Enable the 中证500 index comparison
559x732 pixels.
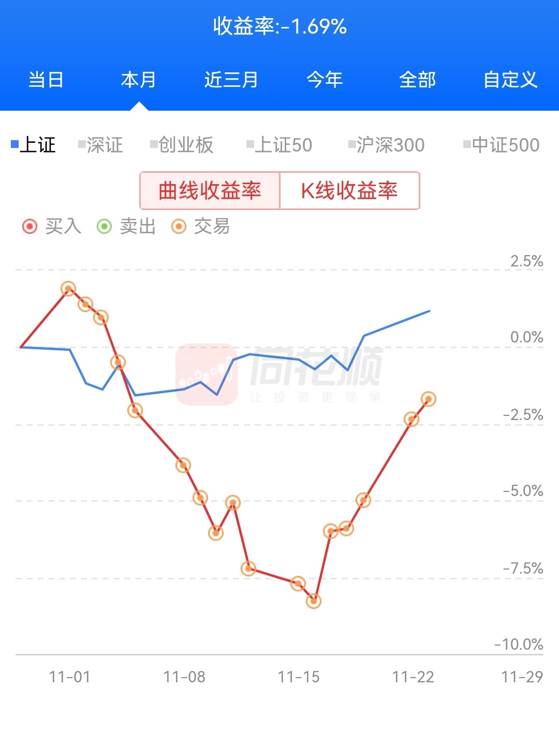pos(502,145)
